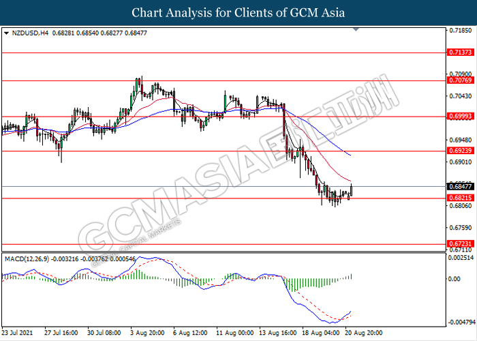
Task: Click the 18 Aug 04:00 time label
Action: coord(321,333)
